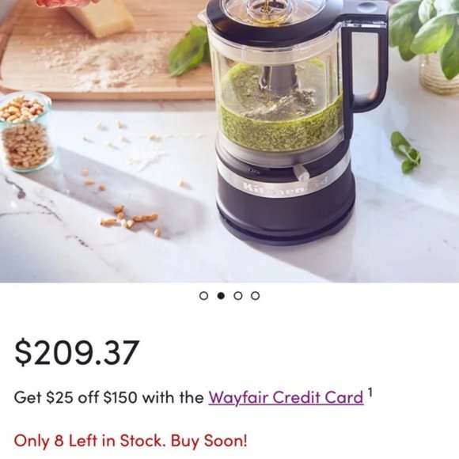Click the glass jar of pine nuts
Image resolution: width=459 pixels, height=459 pixels.
tap(25, 131)
